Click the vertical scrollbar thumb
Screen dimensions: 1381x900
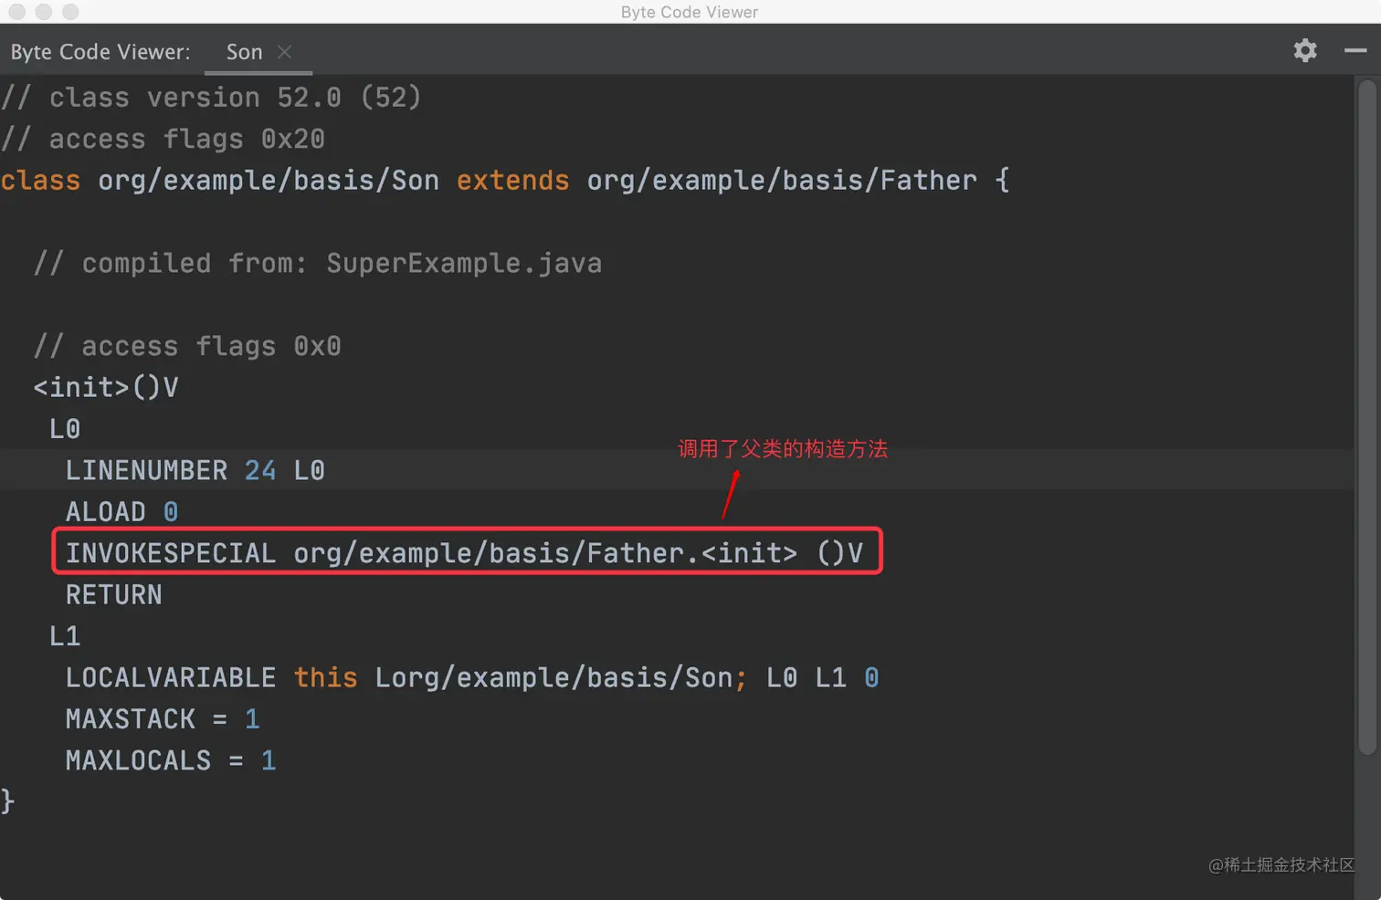pyautogui.click(x=1366, y=417)
